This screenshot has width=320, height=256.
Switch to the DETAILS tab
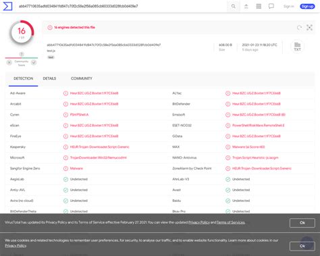coord(49,78)
